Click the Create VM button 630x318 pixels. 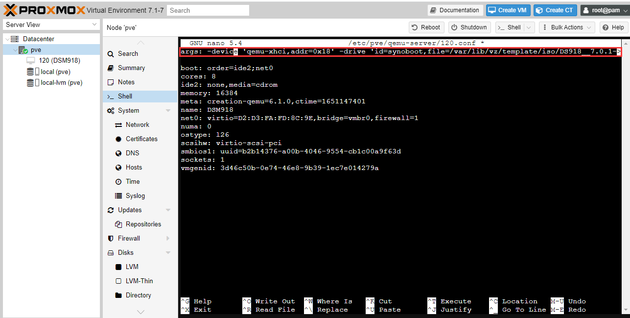click(509, 10)
